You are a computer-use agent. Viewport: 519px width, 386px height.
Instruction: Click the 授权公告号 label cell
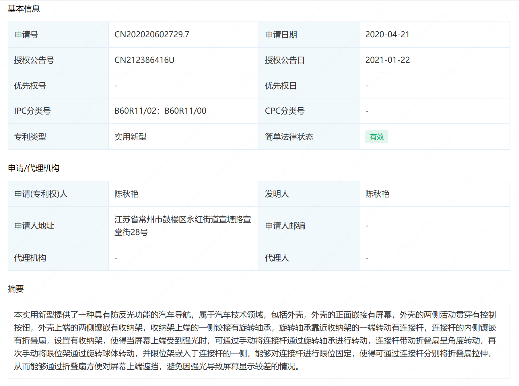click(58, 60)
